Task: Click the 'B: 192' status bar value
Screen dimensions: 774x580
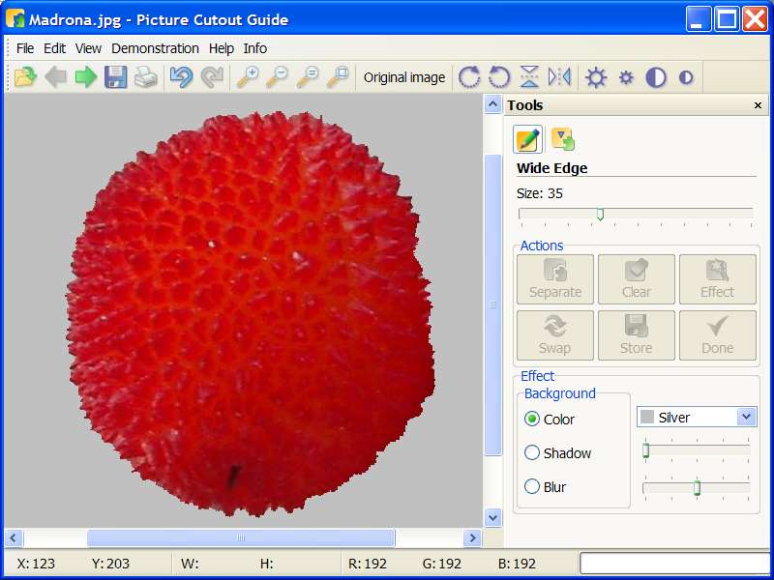Action: (x=517, y=564)
